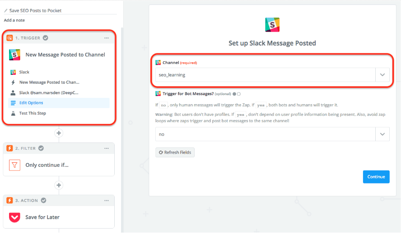This screenshot has height=234, width=401.
Task: Click the 'Add a note' link
Action: pos(14,20)
